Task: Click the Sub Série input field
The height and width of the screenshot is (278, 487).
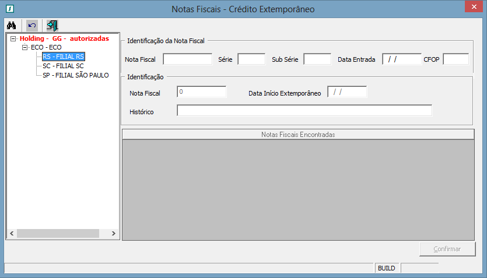Action: 317,59
